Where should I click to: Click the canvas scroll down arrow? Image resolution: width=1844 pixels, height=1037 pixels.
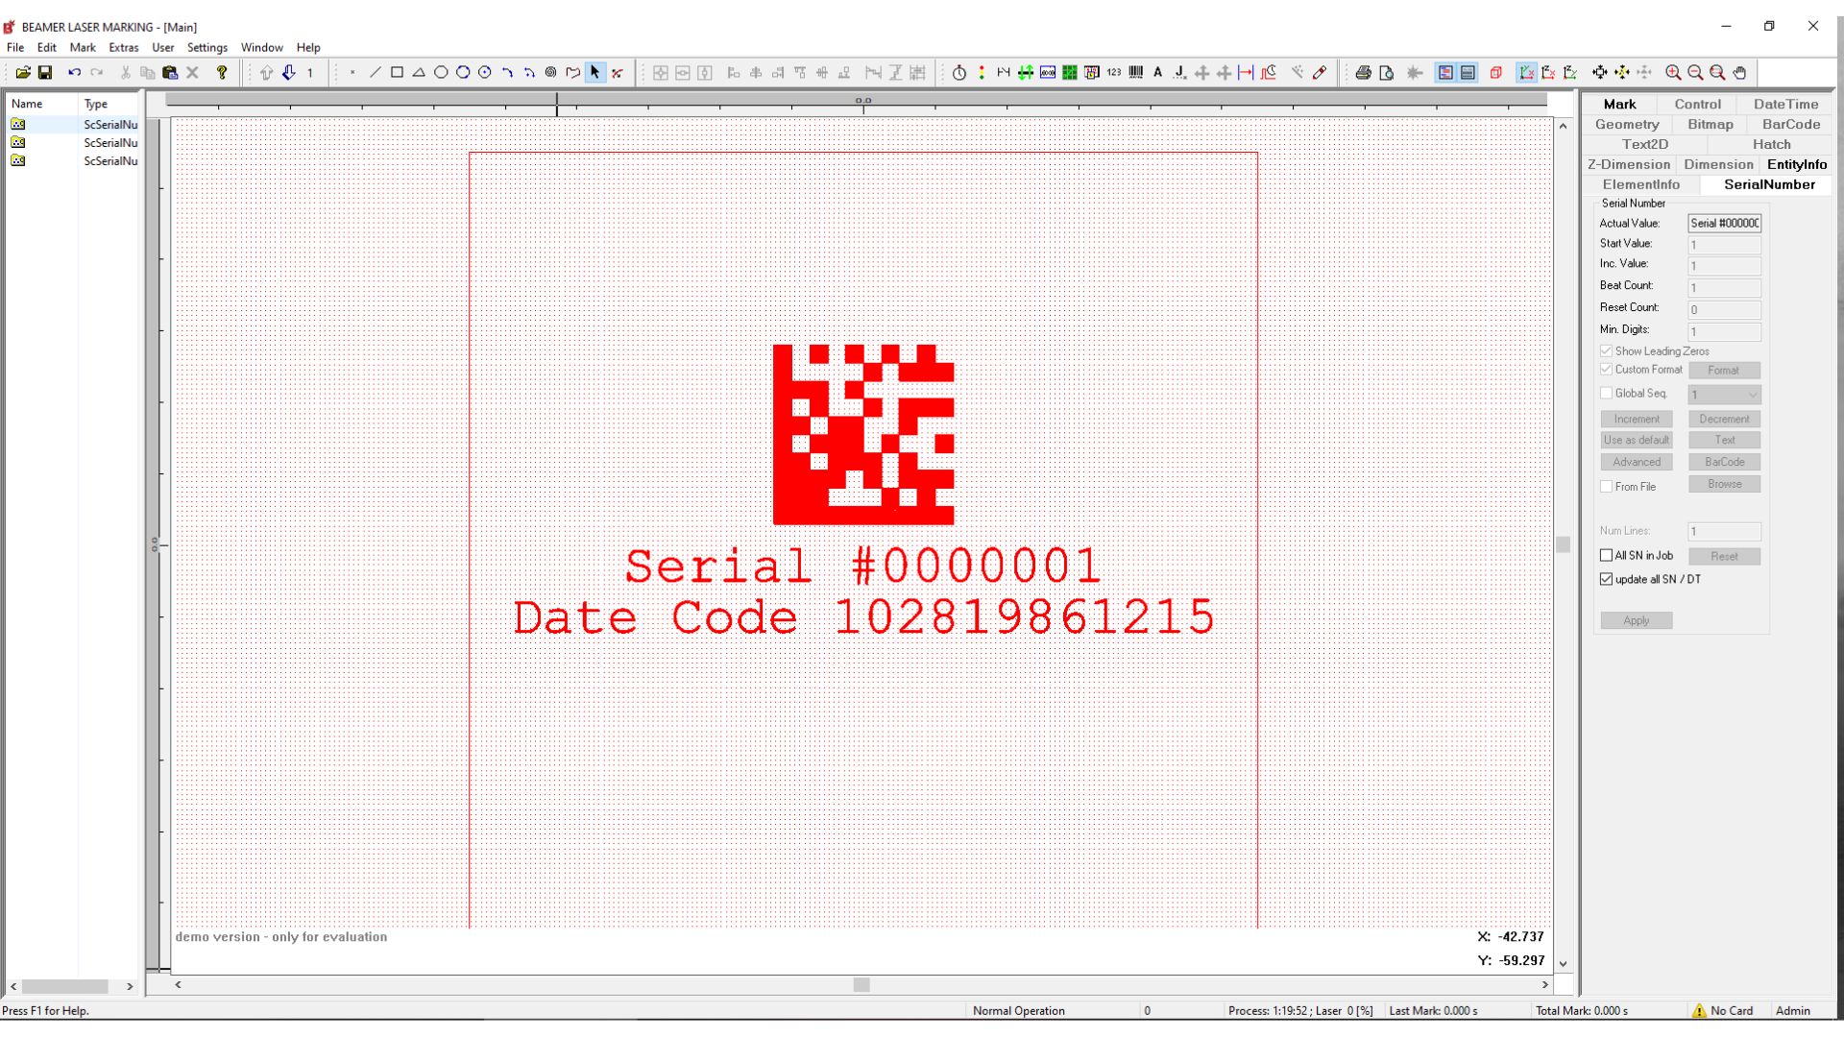point(1563,963)
